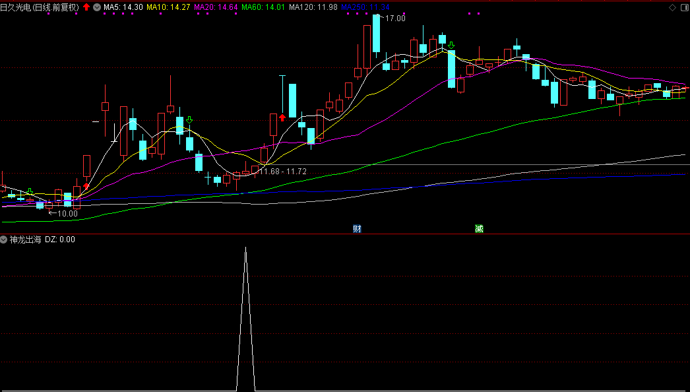The width and height of the screenshot is (690, 392).
Task: Click the diamond icon at top right
Action: click(x=672, y=7)
